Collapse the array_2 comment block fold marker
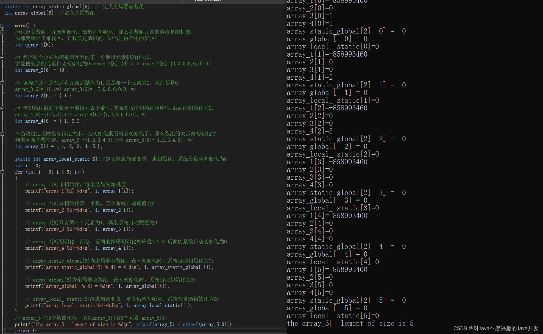Image resolution: width=543 pixels, height=334 pixels. click(x=2, y=57)
